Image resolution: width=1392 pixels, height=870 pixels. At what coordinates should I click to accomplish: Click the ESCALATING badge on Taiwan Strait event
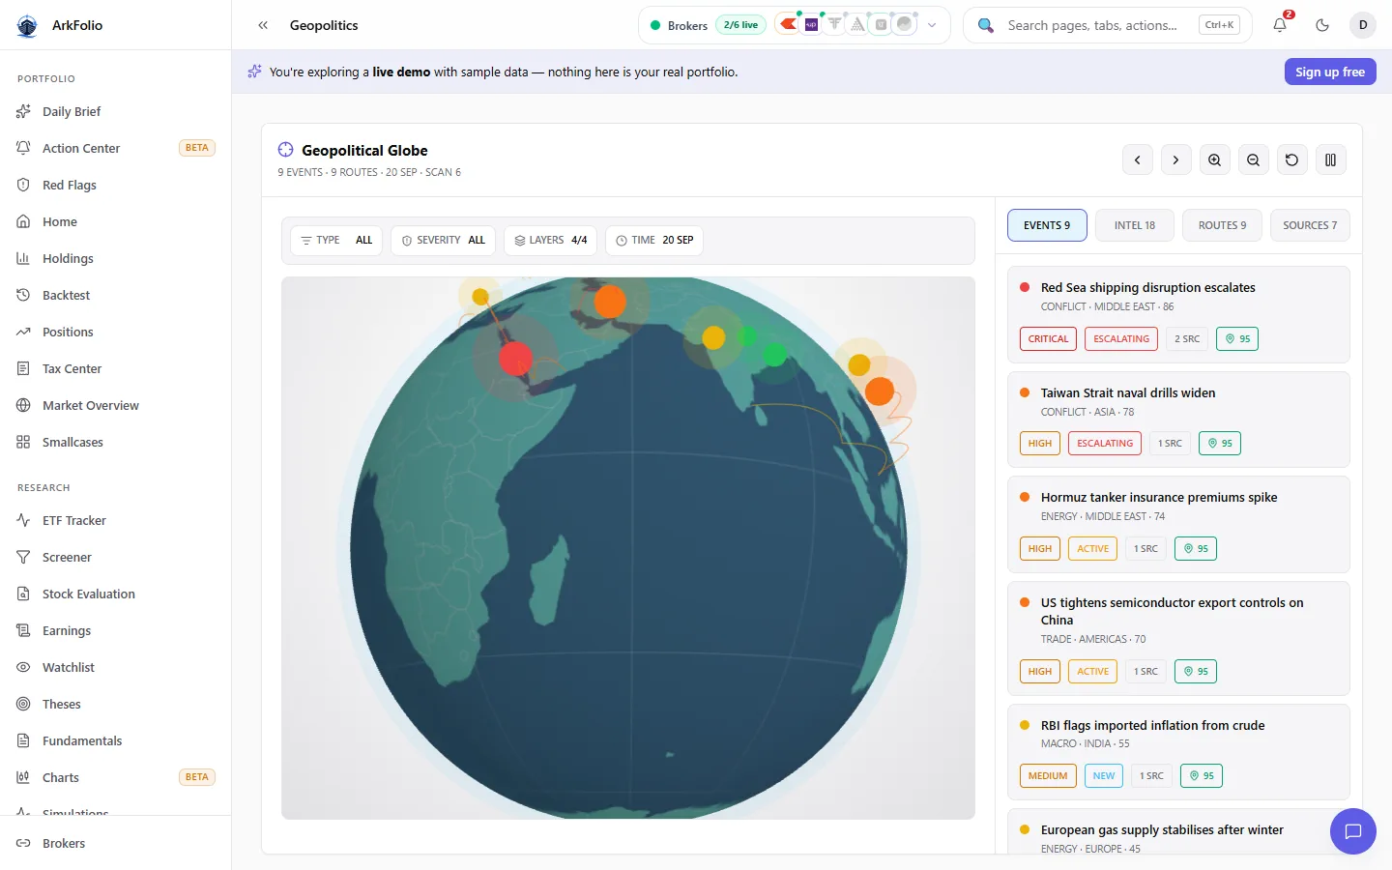[1105, 443]
